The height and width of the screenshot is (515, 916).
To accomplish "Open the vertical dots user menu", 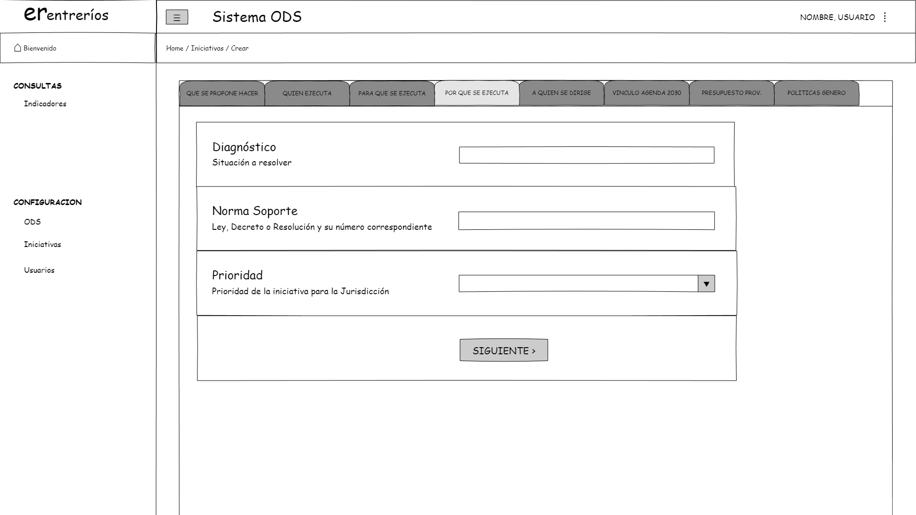I will tap(885, 17).
